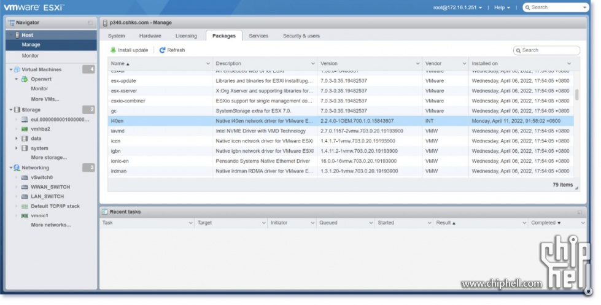This screenshot has height=305, width=601.
Task: Click the magnifier icon in top search box
Action: click(527, 7)
